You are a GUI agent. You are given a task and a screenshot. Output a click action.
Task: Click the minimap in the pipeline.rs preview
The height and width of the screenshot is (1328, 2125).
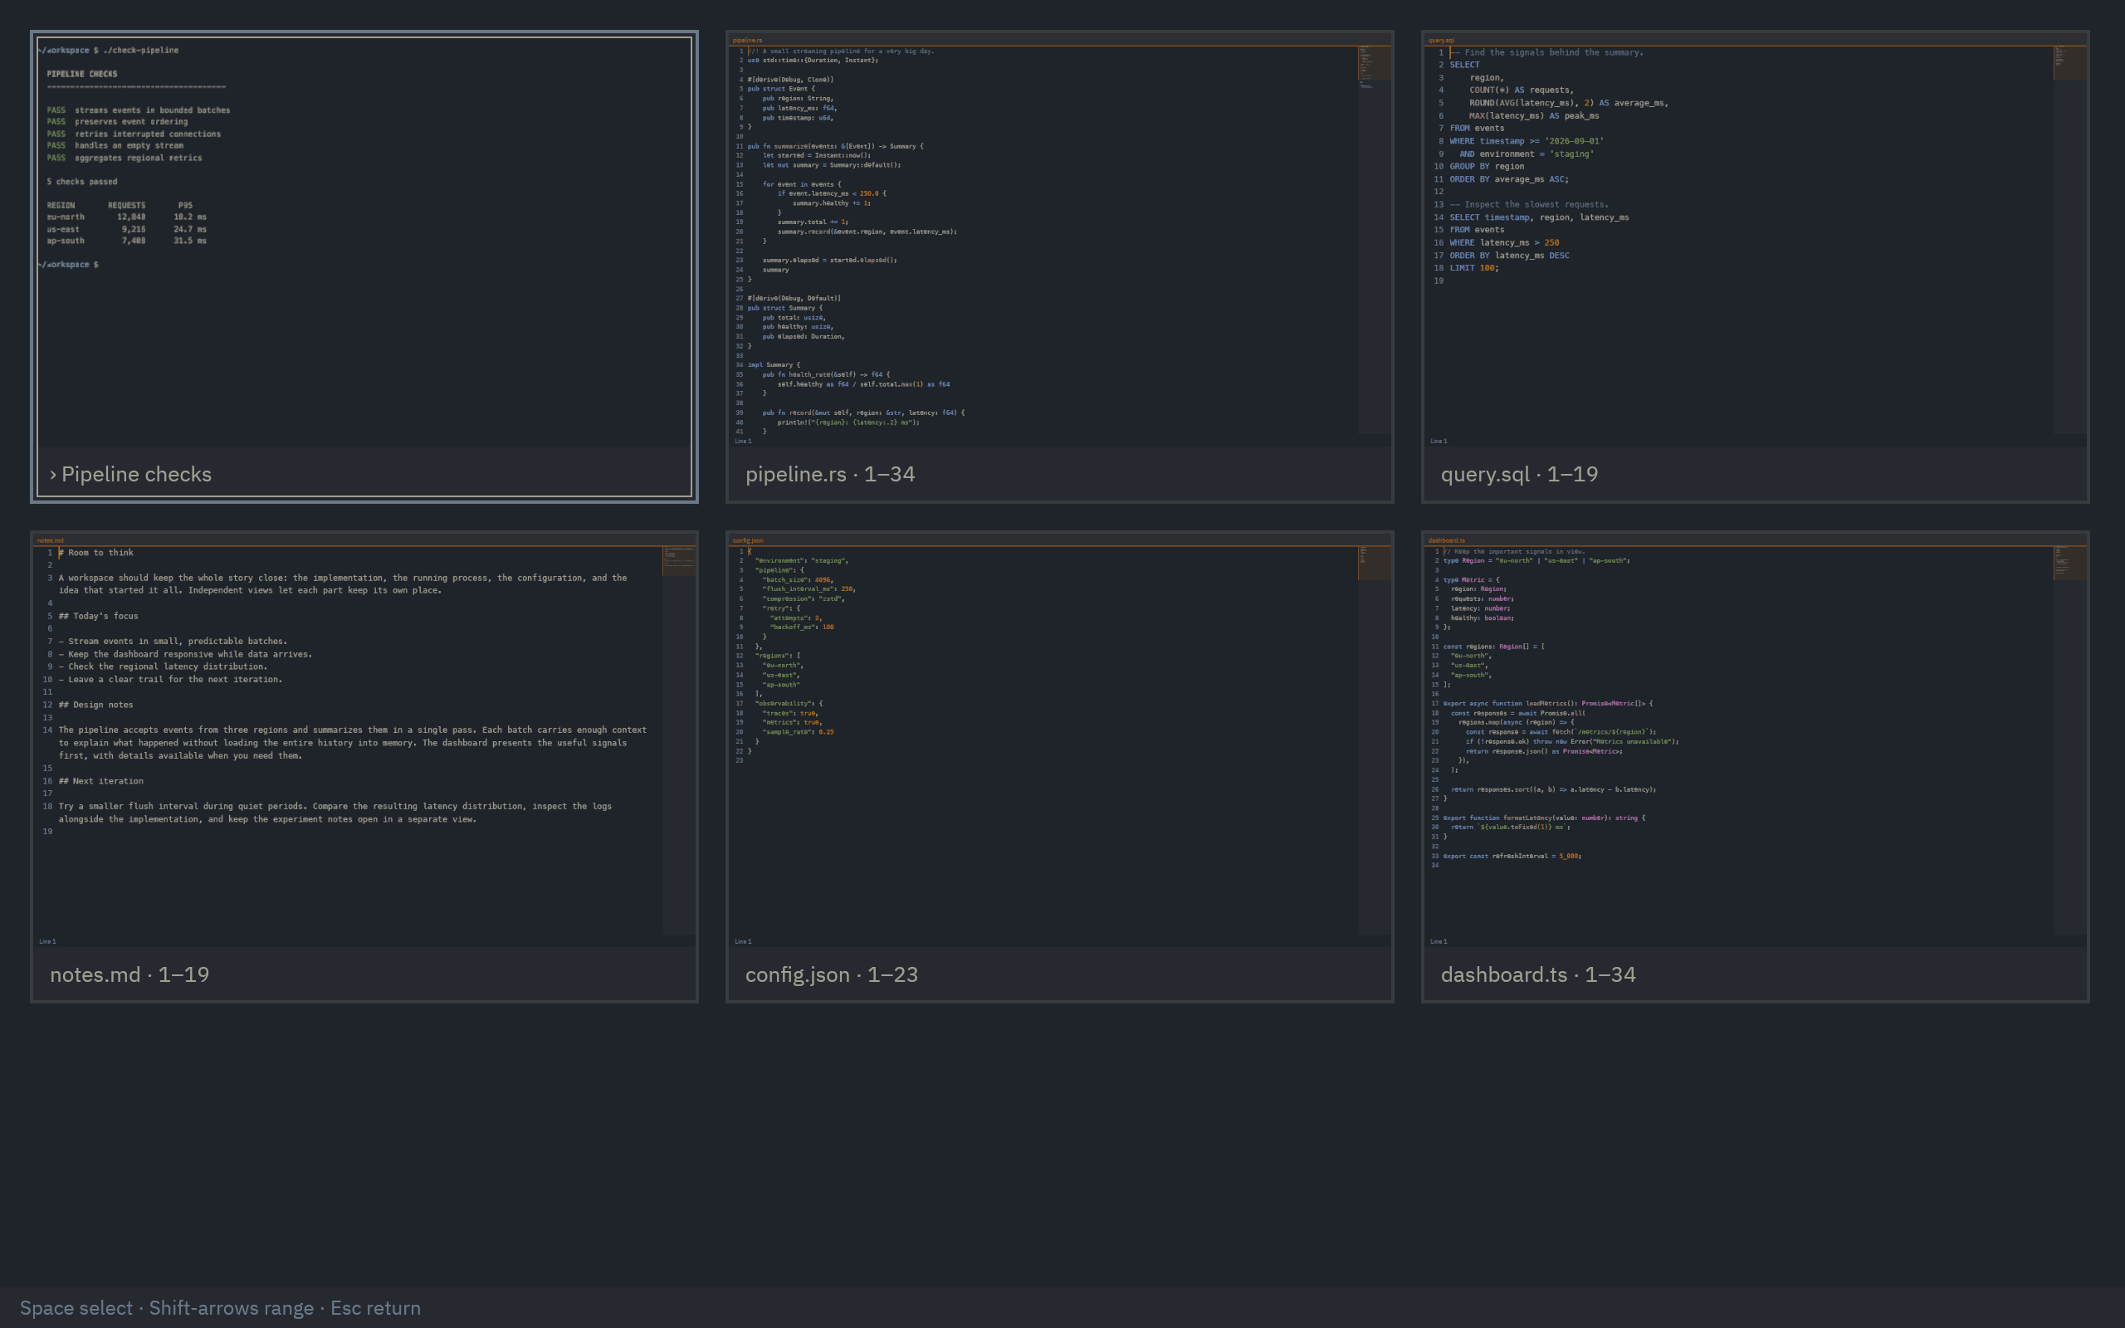coord(1375,240)
